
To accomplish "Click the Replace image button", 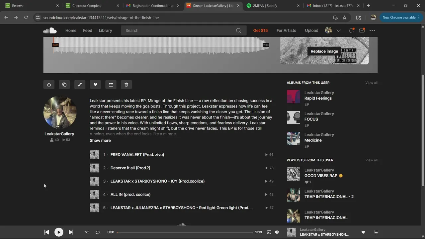I will (324, 51).
